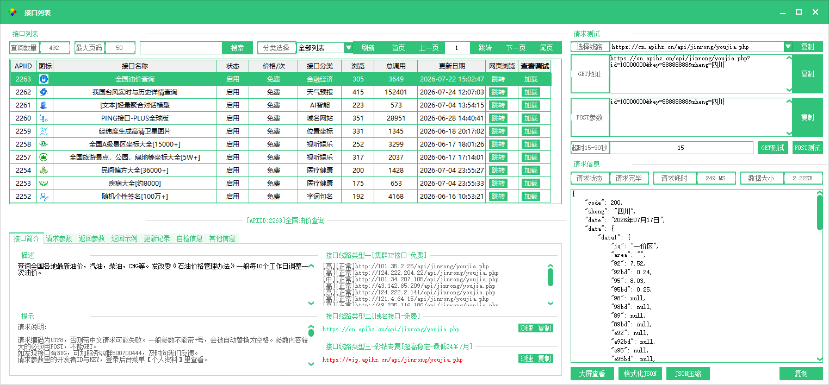829x385 pixels.
Task: Click the icon in row 2258 A级景区
Action: (x=45, y=144)
